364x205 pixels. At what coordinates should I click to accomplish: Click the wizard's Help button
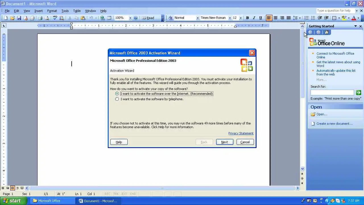pos(119,142)
